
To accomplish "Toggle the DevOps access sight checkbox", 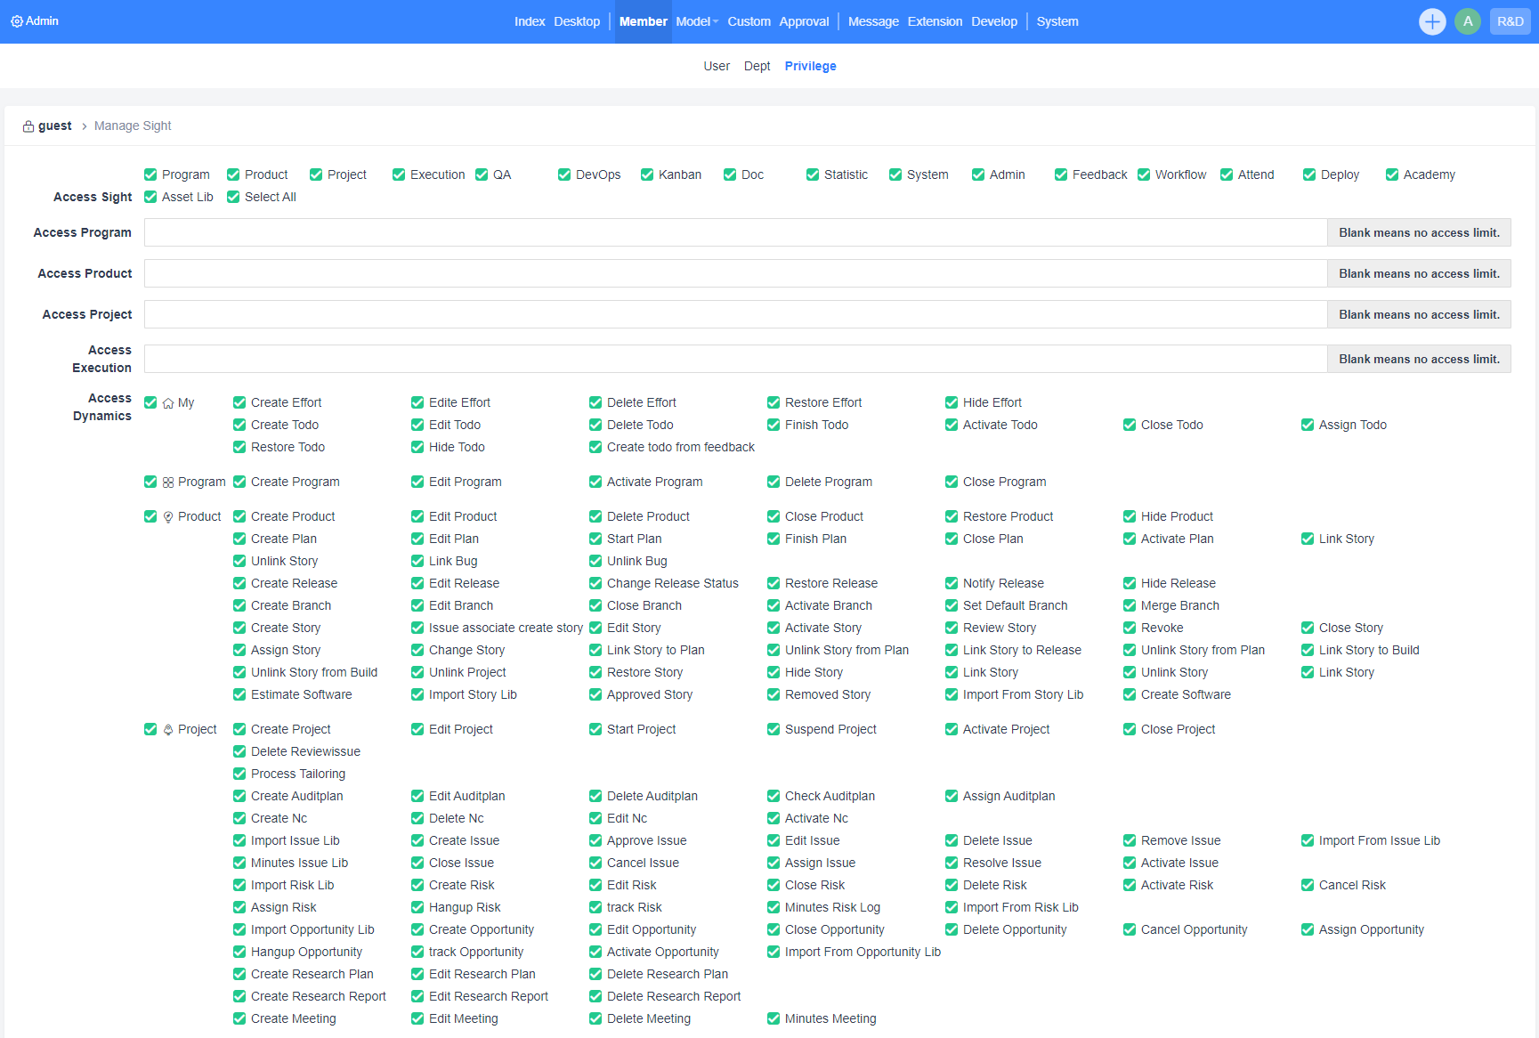I will click(564, 175).
